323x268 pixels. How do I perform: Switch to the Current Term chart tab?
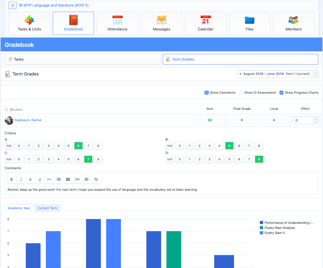47,208
